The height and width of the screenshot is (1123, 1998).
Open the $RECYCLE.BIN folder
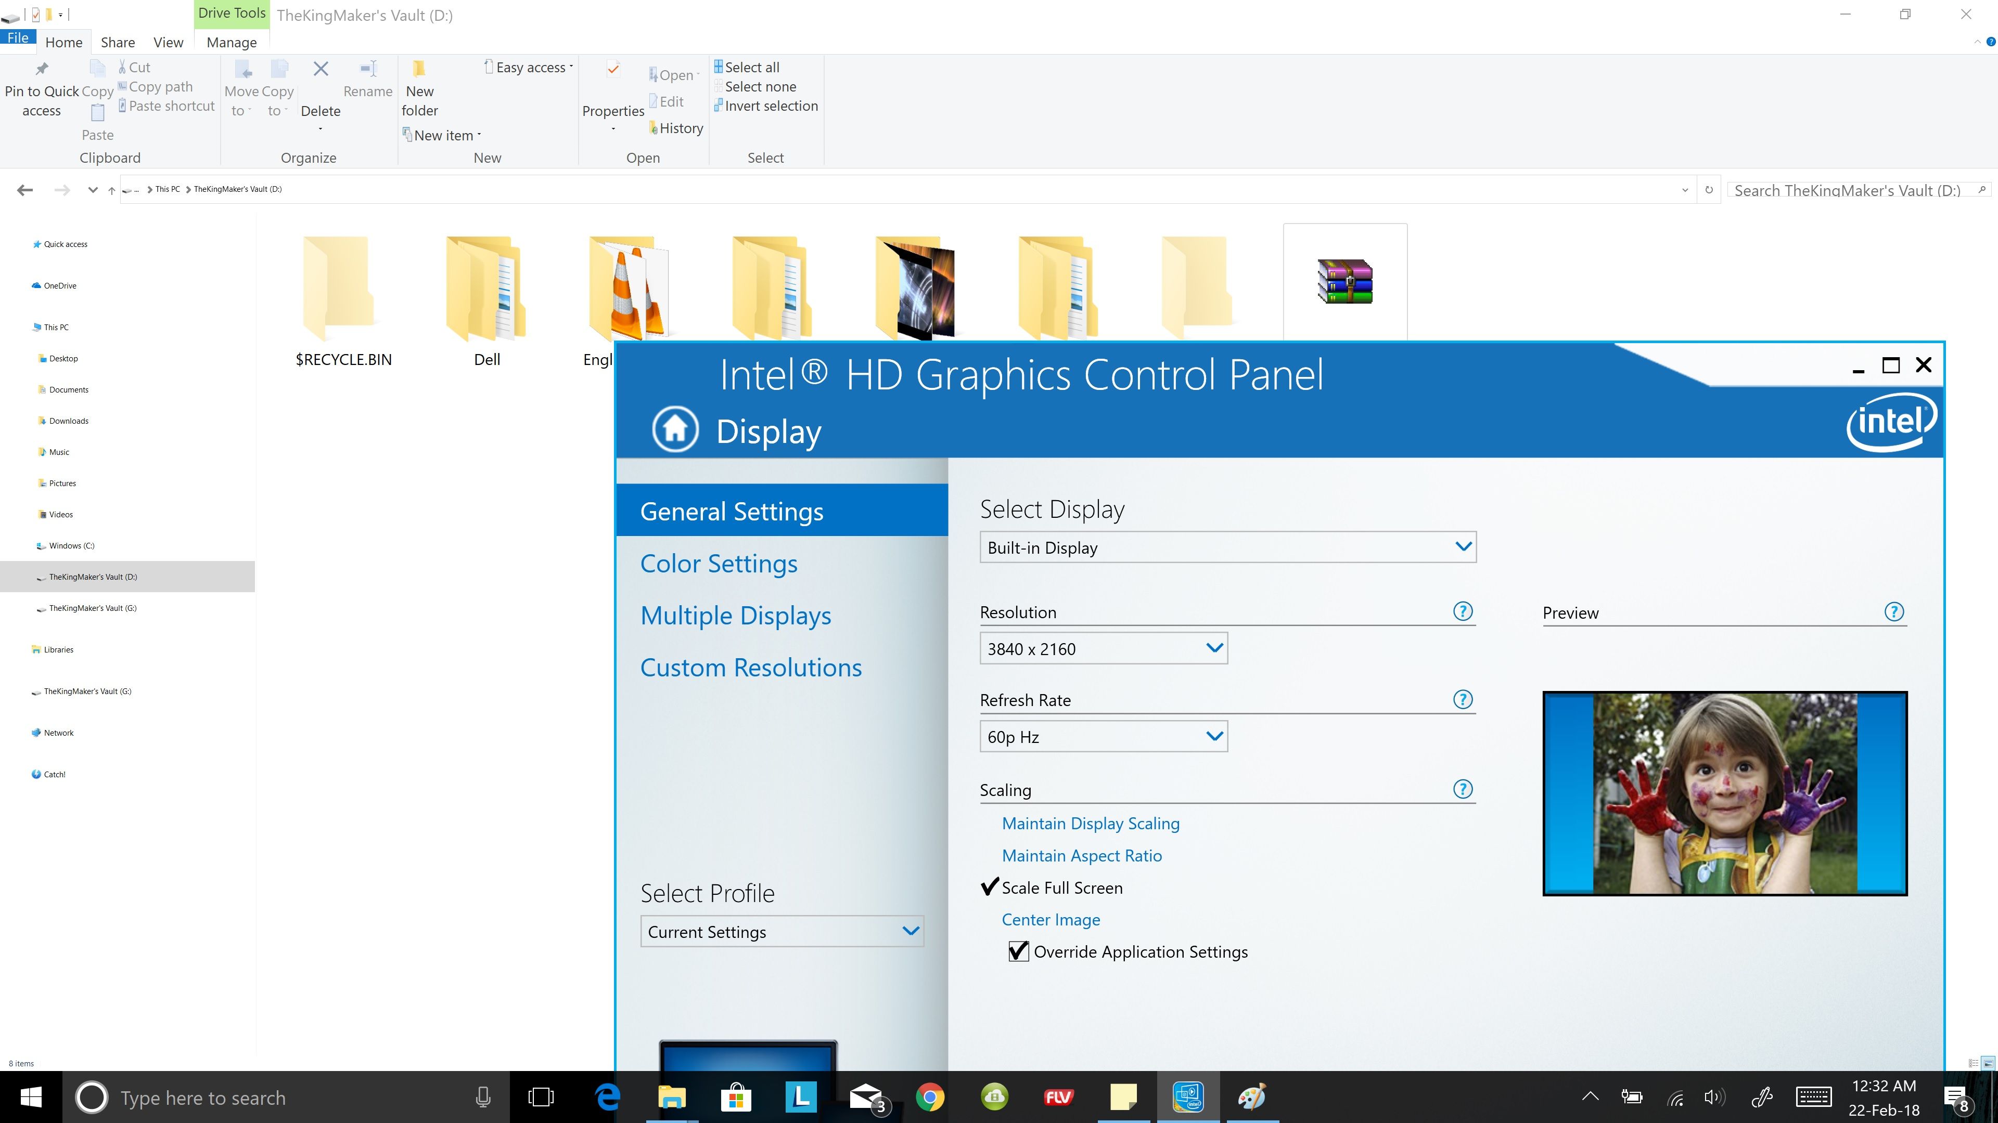click(x=343, y=302)
